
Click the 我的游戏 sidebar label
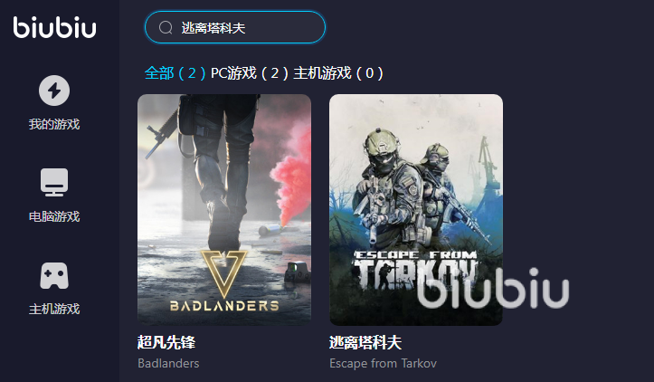(x=54, y=124)
